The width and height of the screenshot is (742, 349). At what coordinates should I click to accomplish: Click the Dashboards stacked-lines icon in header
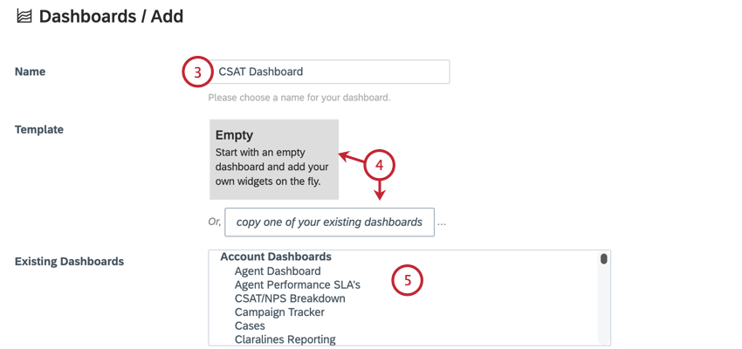point(24,17)
